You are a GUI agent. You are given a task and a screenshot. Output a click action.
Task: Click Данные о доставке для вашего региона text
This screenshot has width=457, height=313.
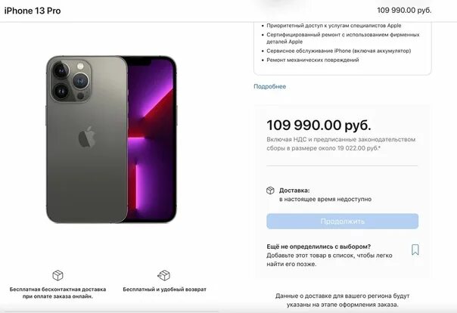pos(343,300)
